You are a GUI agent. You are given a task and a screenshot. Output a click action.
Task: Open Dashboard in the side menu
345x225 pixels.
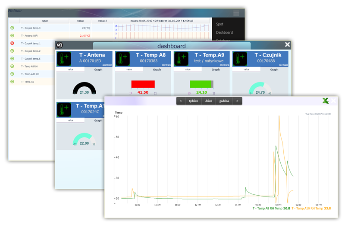pos(224,32)
